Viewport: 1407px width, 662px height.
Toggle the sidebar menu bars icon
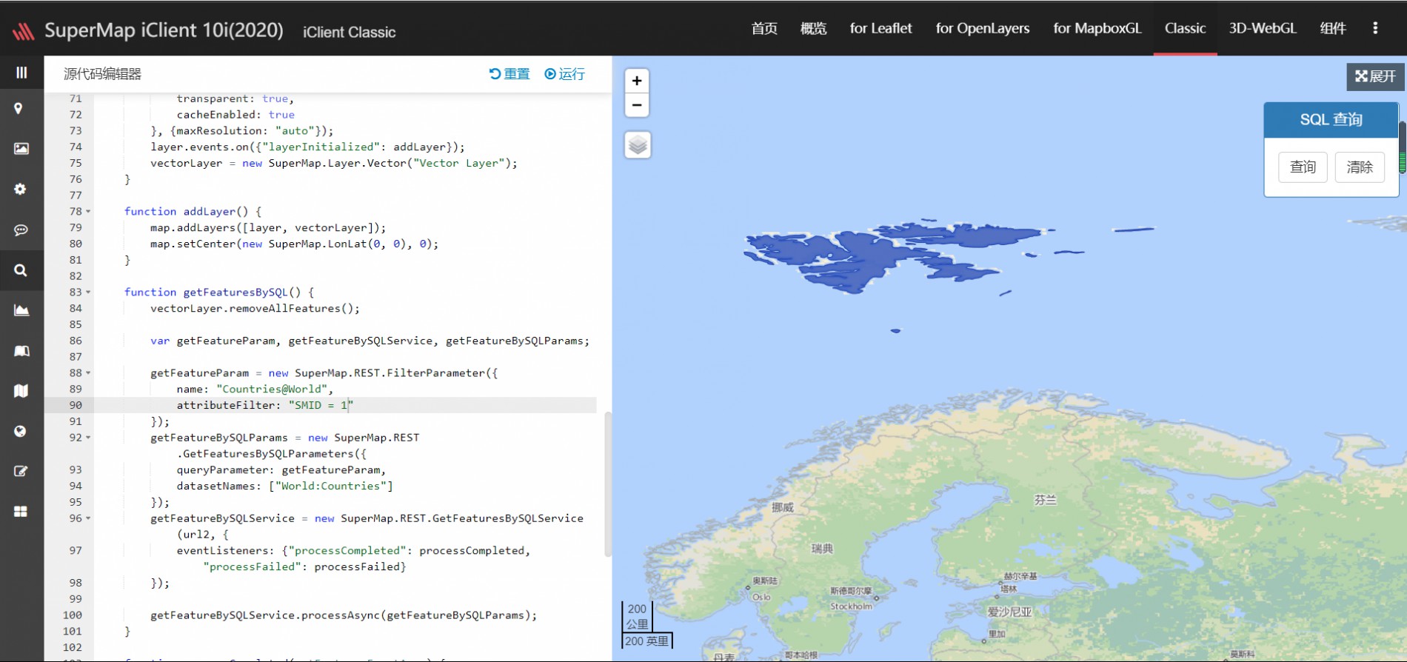click(21, 73)
